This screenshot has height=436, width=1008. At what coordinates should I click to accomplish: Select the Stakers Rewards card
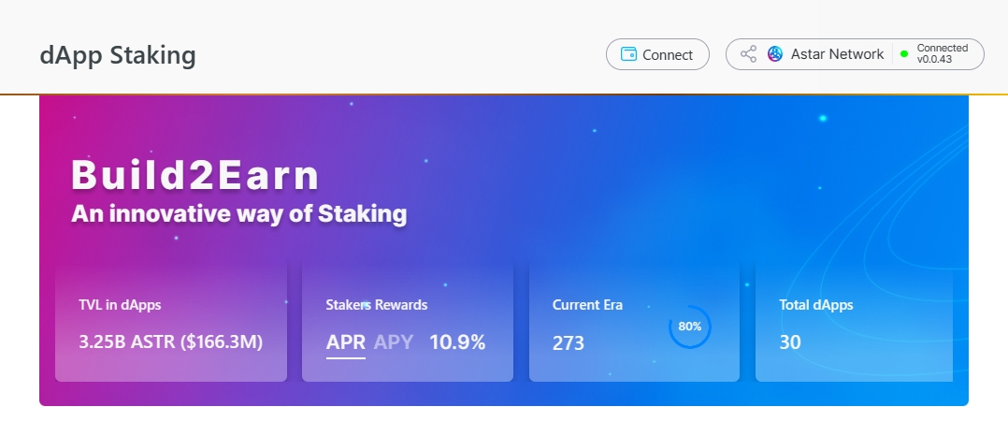click(408, 321)
